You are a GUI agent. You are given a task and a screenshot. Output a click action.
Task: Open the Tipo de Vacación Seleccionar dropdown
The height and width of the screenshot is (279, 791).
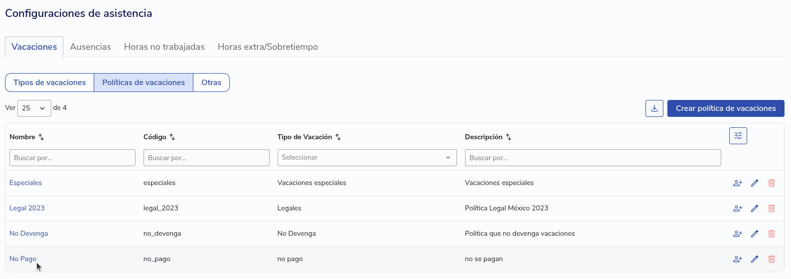(367, 158)
